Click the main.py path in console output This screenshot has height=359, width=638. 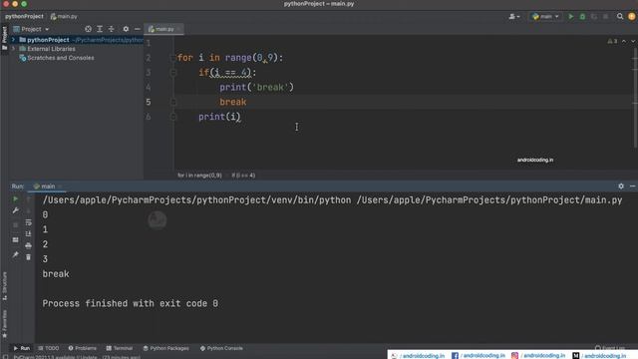489,200
